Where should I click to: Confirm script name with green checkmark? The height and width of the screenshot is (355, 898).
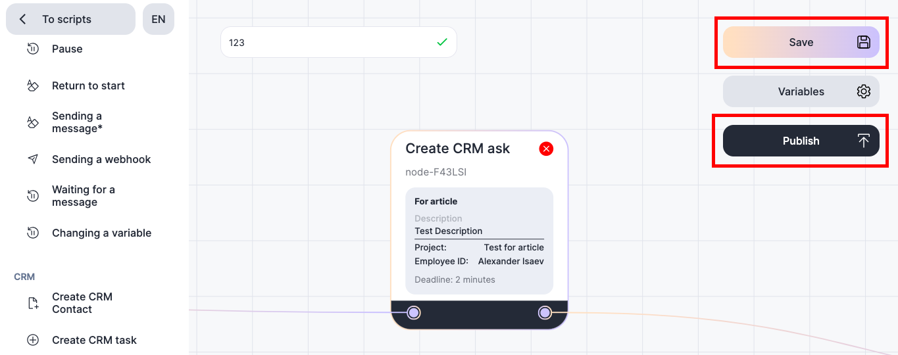coord(442,42)
